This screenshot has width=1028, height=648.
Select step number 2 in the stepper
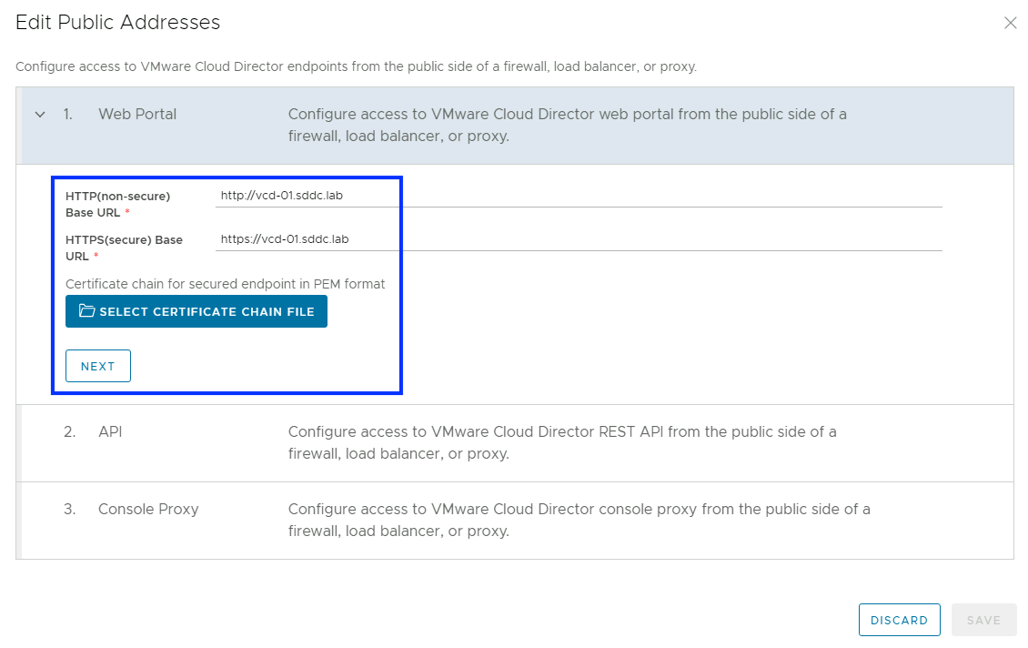[69, 431]
